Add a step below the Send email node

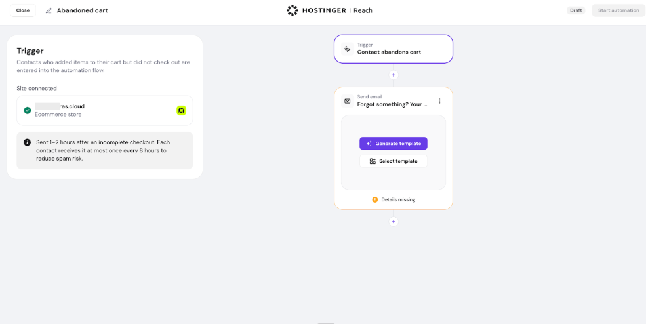coord(394,222)
